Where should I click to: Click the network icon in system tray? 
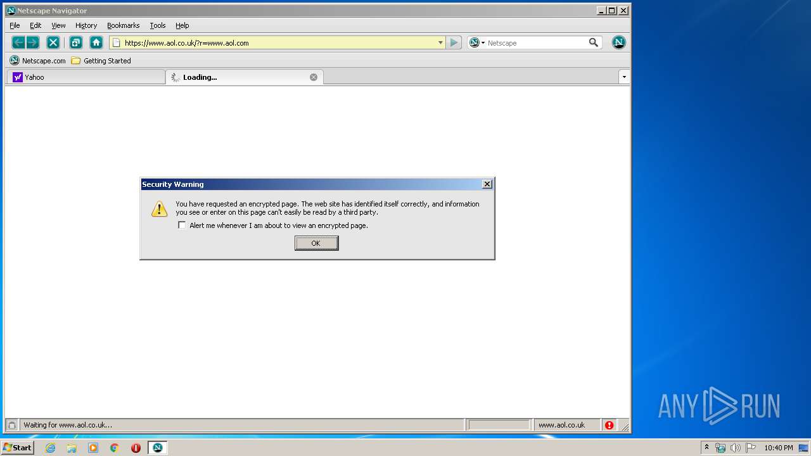click(720, 448)
